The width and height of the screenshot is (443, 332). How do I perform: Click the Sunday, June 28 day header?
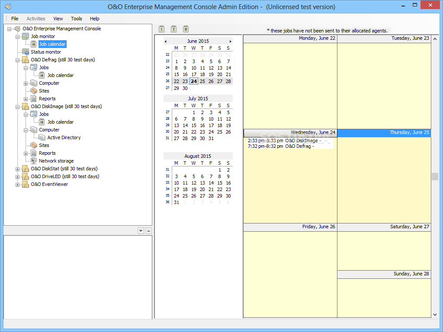tap(384, 274)
